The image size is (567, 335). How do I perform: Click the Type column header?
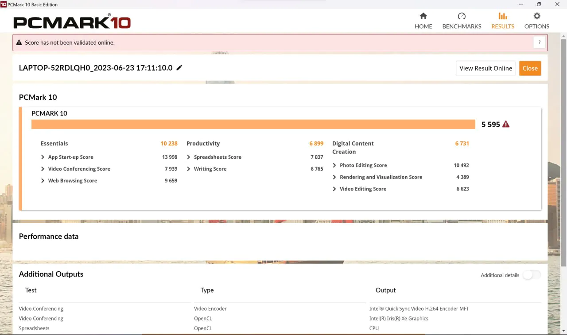(x=207, y=290)
